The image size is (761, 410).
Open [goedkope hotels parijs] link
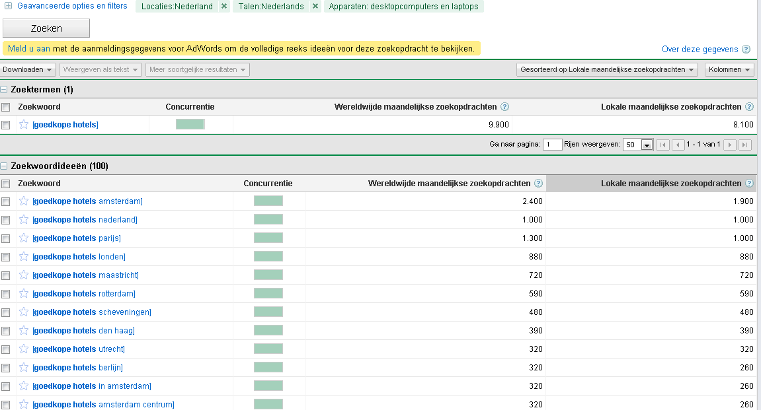click(x=77, y=238)
